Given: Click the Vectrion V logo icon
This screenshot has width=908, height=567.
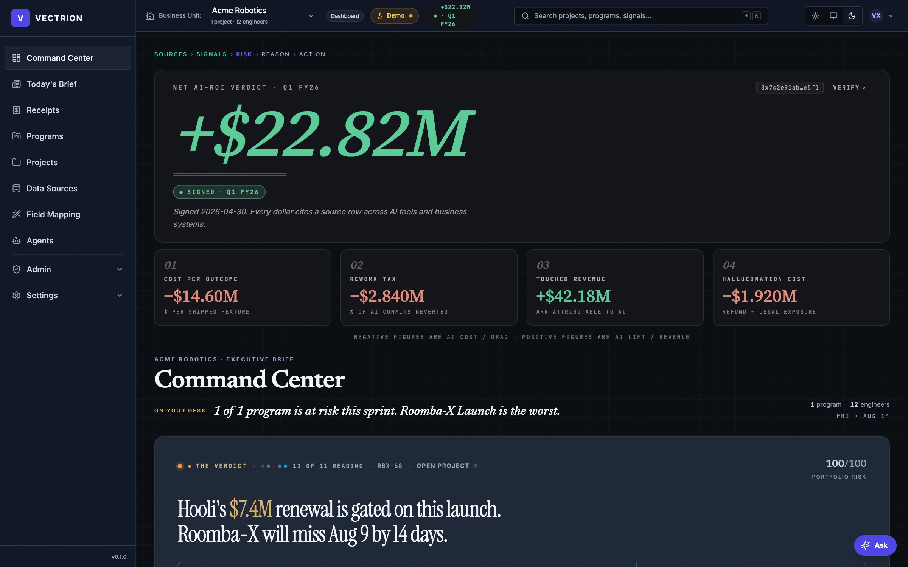Looking at the screenshot, I should [20, 18].
